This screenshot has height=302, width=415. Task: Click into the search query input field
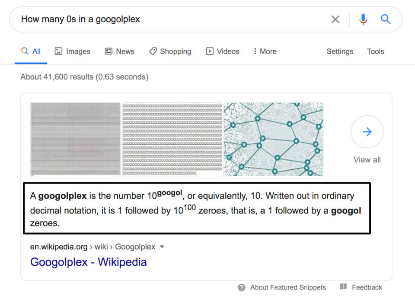click(172, 19)
